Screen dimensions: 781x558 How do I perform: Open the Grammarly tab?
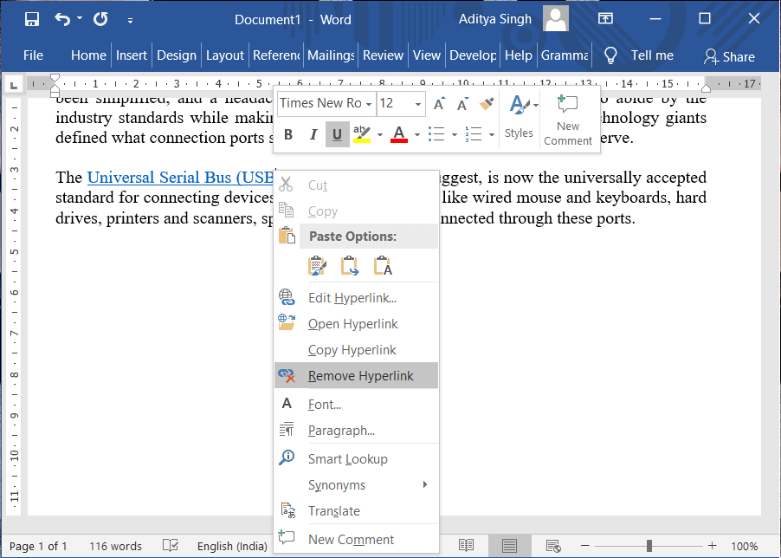click(565, 55)
